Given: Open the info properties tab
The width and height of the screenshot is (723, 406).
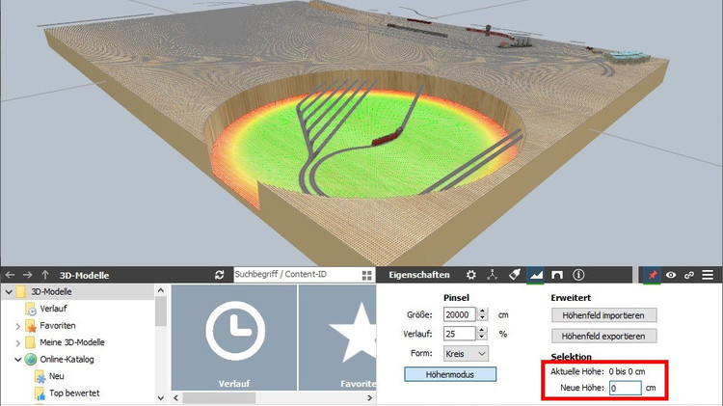Looking at the screenshot, I should click(x=578, y=275).
